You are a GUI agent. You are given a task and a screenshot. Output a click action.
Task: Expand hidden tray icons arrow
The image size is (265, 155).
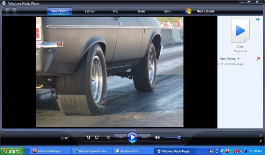(222, 151)
